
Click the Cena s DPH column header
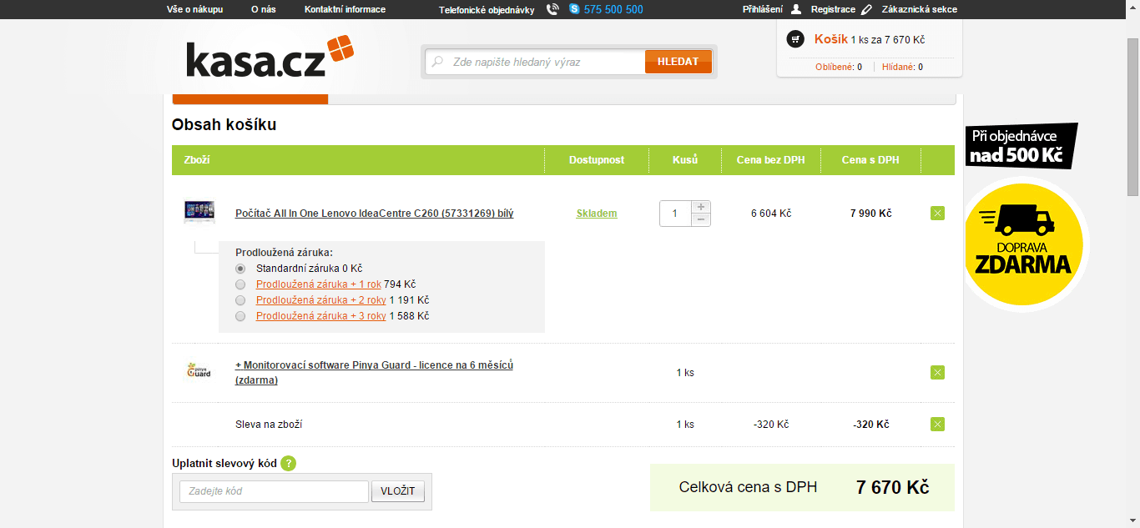click(870, 159)
